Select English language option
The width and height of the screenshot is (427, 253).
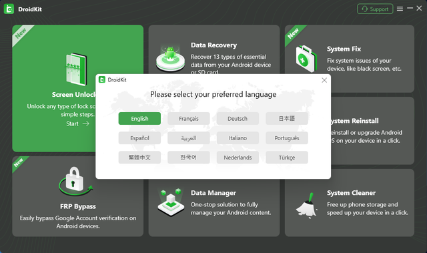coord(139,118)
